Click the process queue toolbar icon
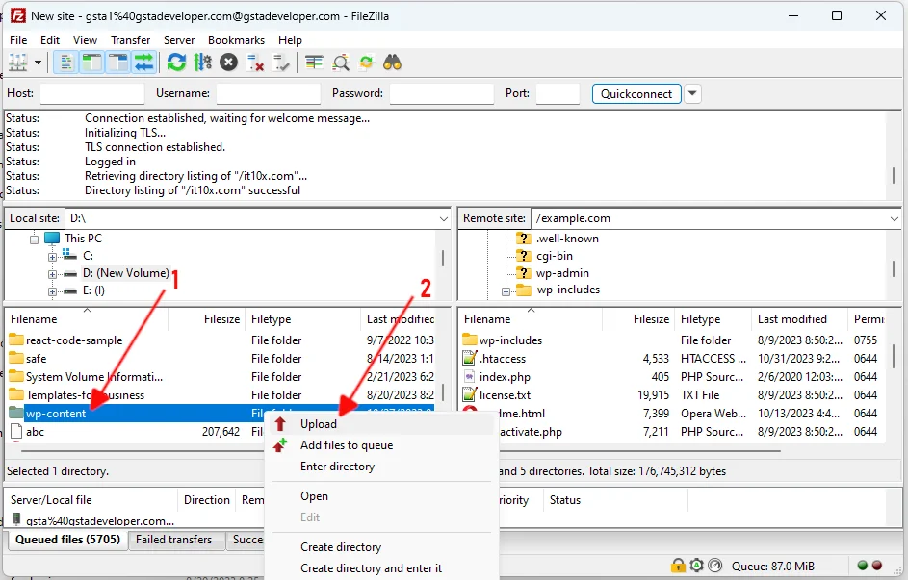Screen dimensions: 908x580 click(202, 63)
